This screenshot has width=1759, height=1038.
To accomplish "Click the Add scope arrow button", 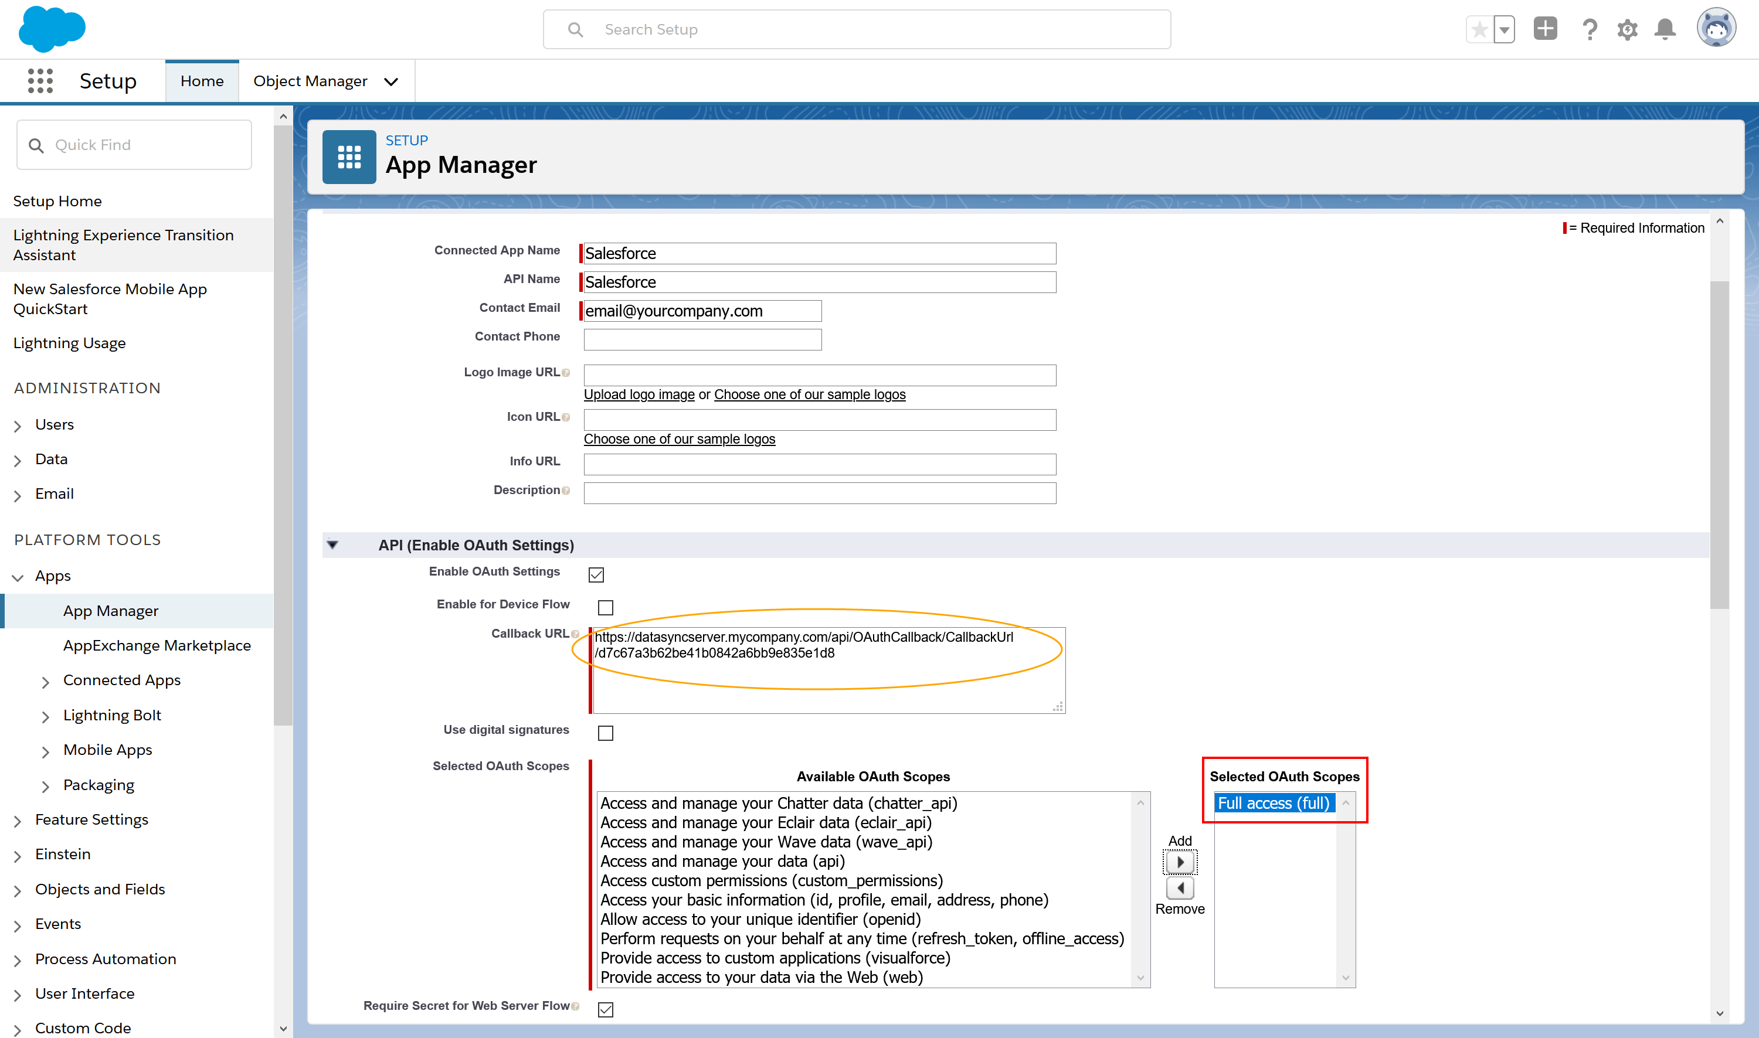I will (1180, 862).
